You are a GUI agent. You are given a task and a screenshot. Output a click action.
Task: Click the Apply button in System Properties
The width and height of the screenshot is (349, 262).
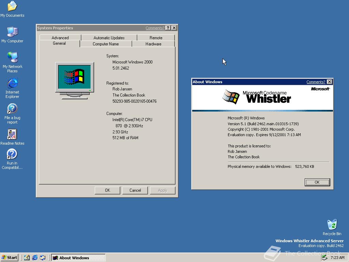click(x=163, y=190)
